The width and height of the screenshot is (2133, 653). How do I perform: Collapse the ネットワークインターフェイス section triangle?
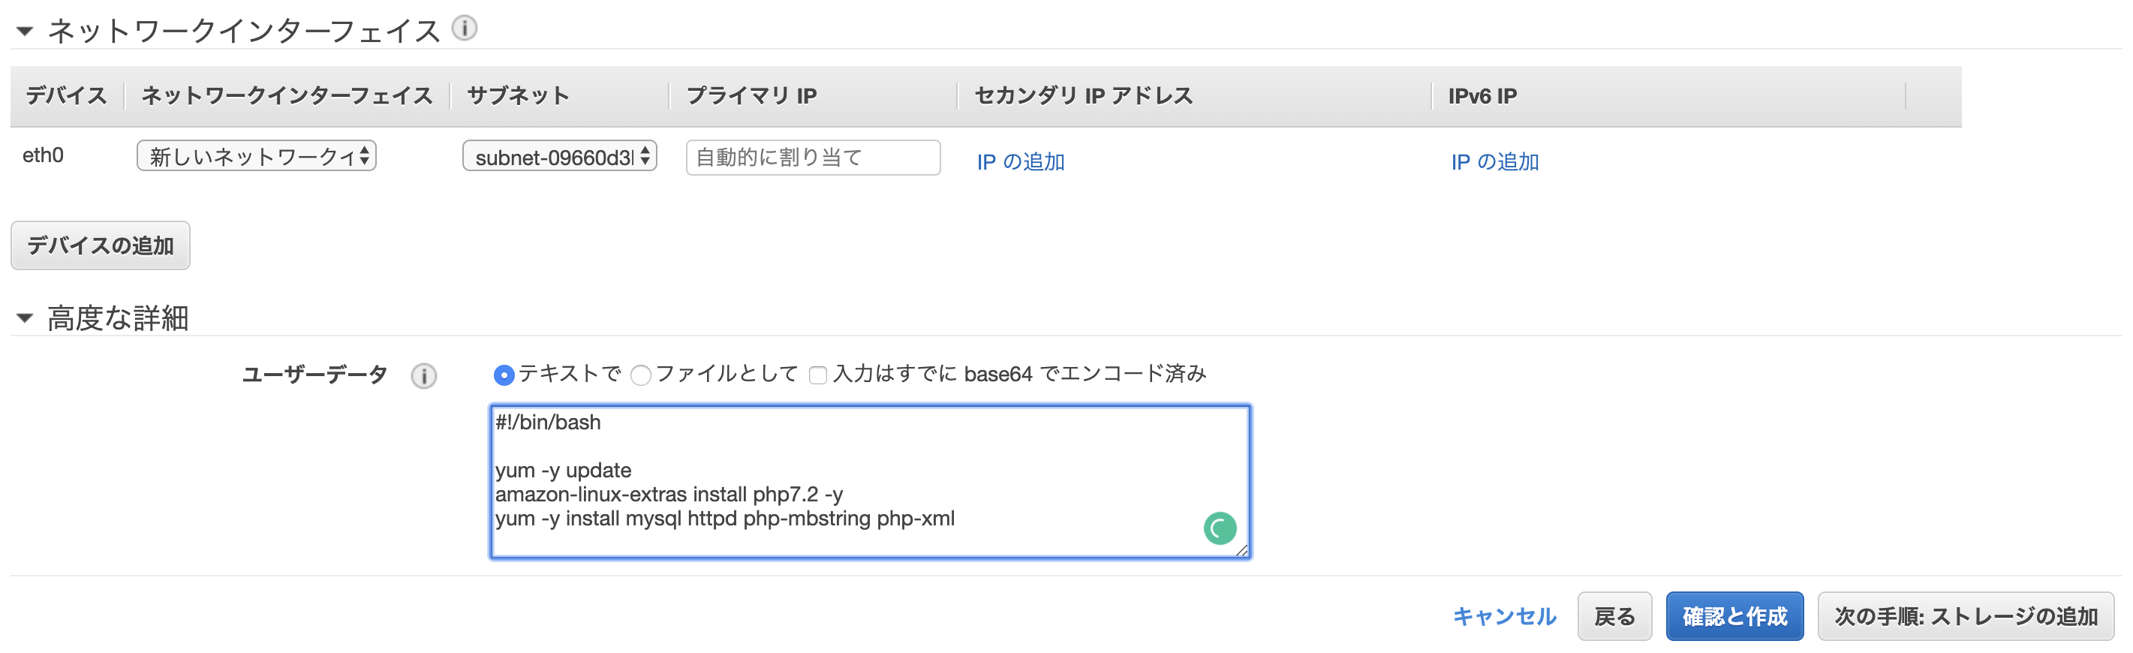pos(25,32)
